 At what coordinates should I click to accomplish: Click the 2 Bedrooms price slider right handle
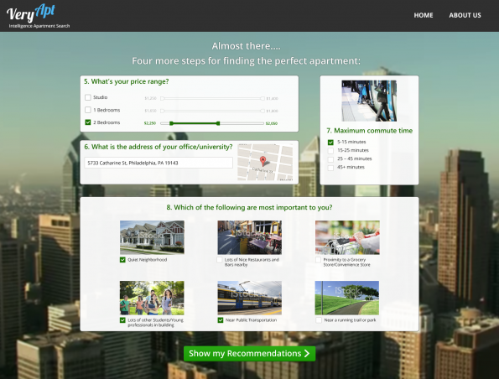click(218, 123)
